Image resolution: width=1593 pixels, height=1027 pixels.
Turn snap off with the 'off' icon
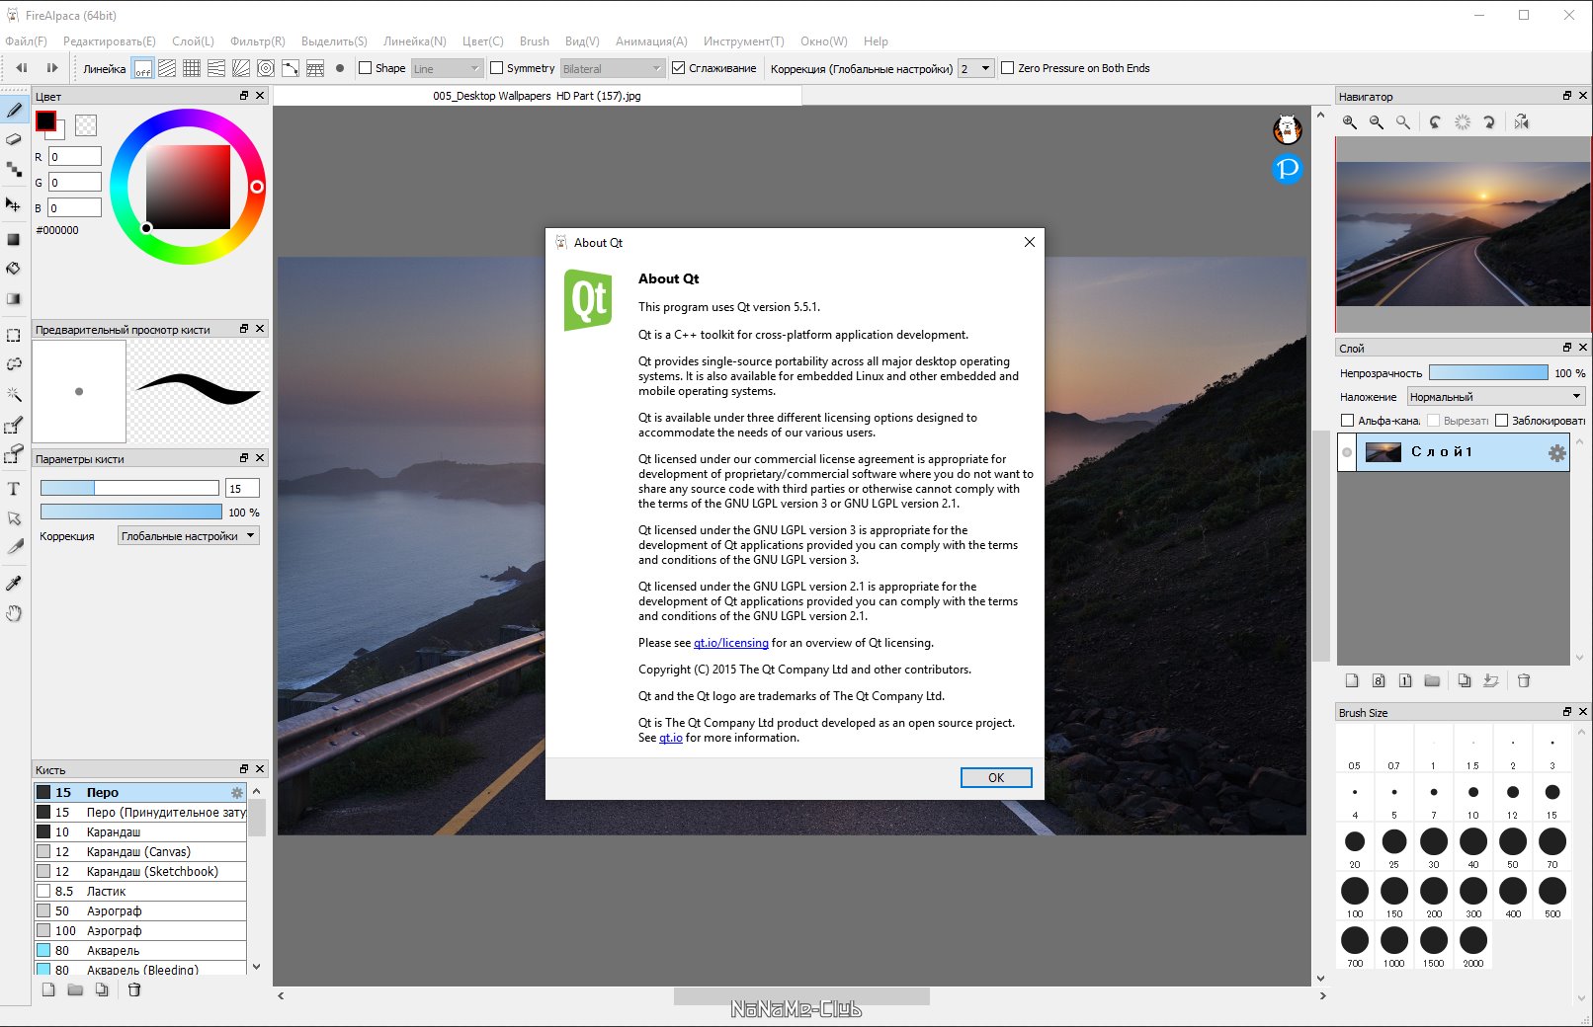click(x=143, y=68)
